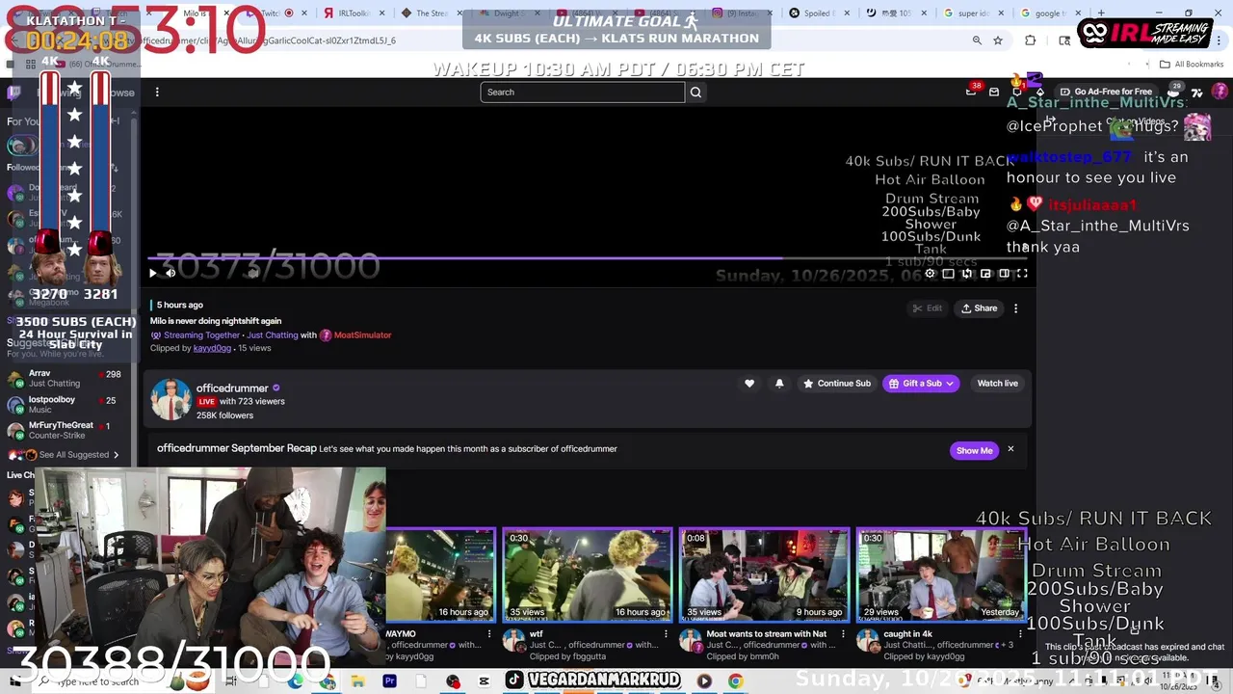Screen dimensions: 1233x694
Task: Open options for Moat wants to stream clip
Action: click(x=844, y=635)
